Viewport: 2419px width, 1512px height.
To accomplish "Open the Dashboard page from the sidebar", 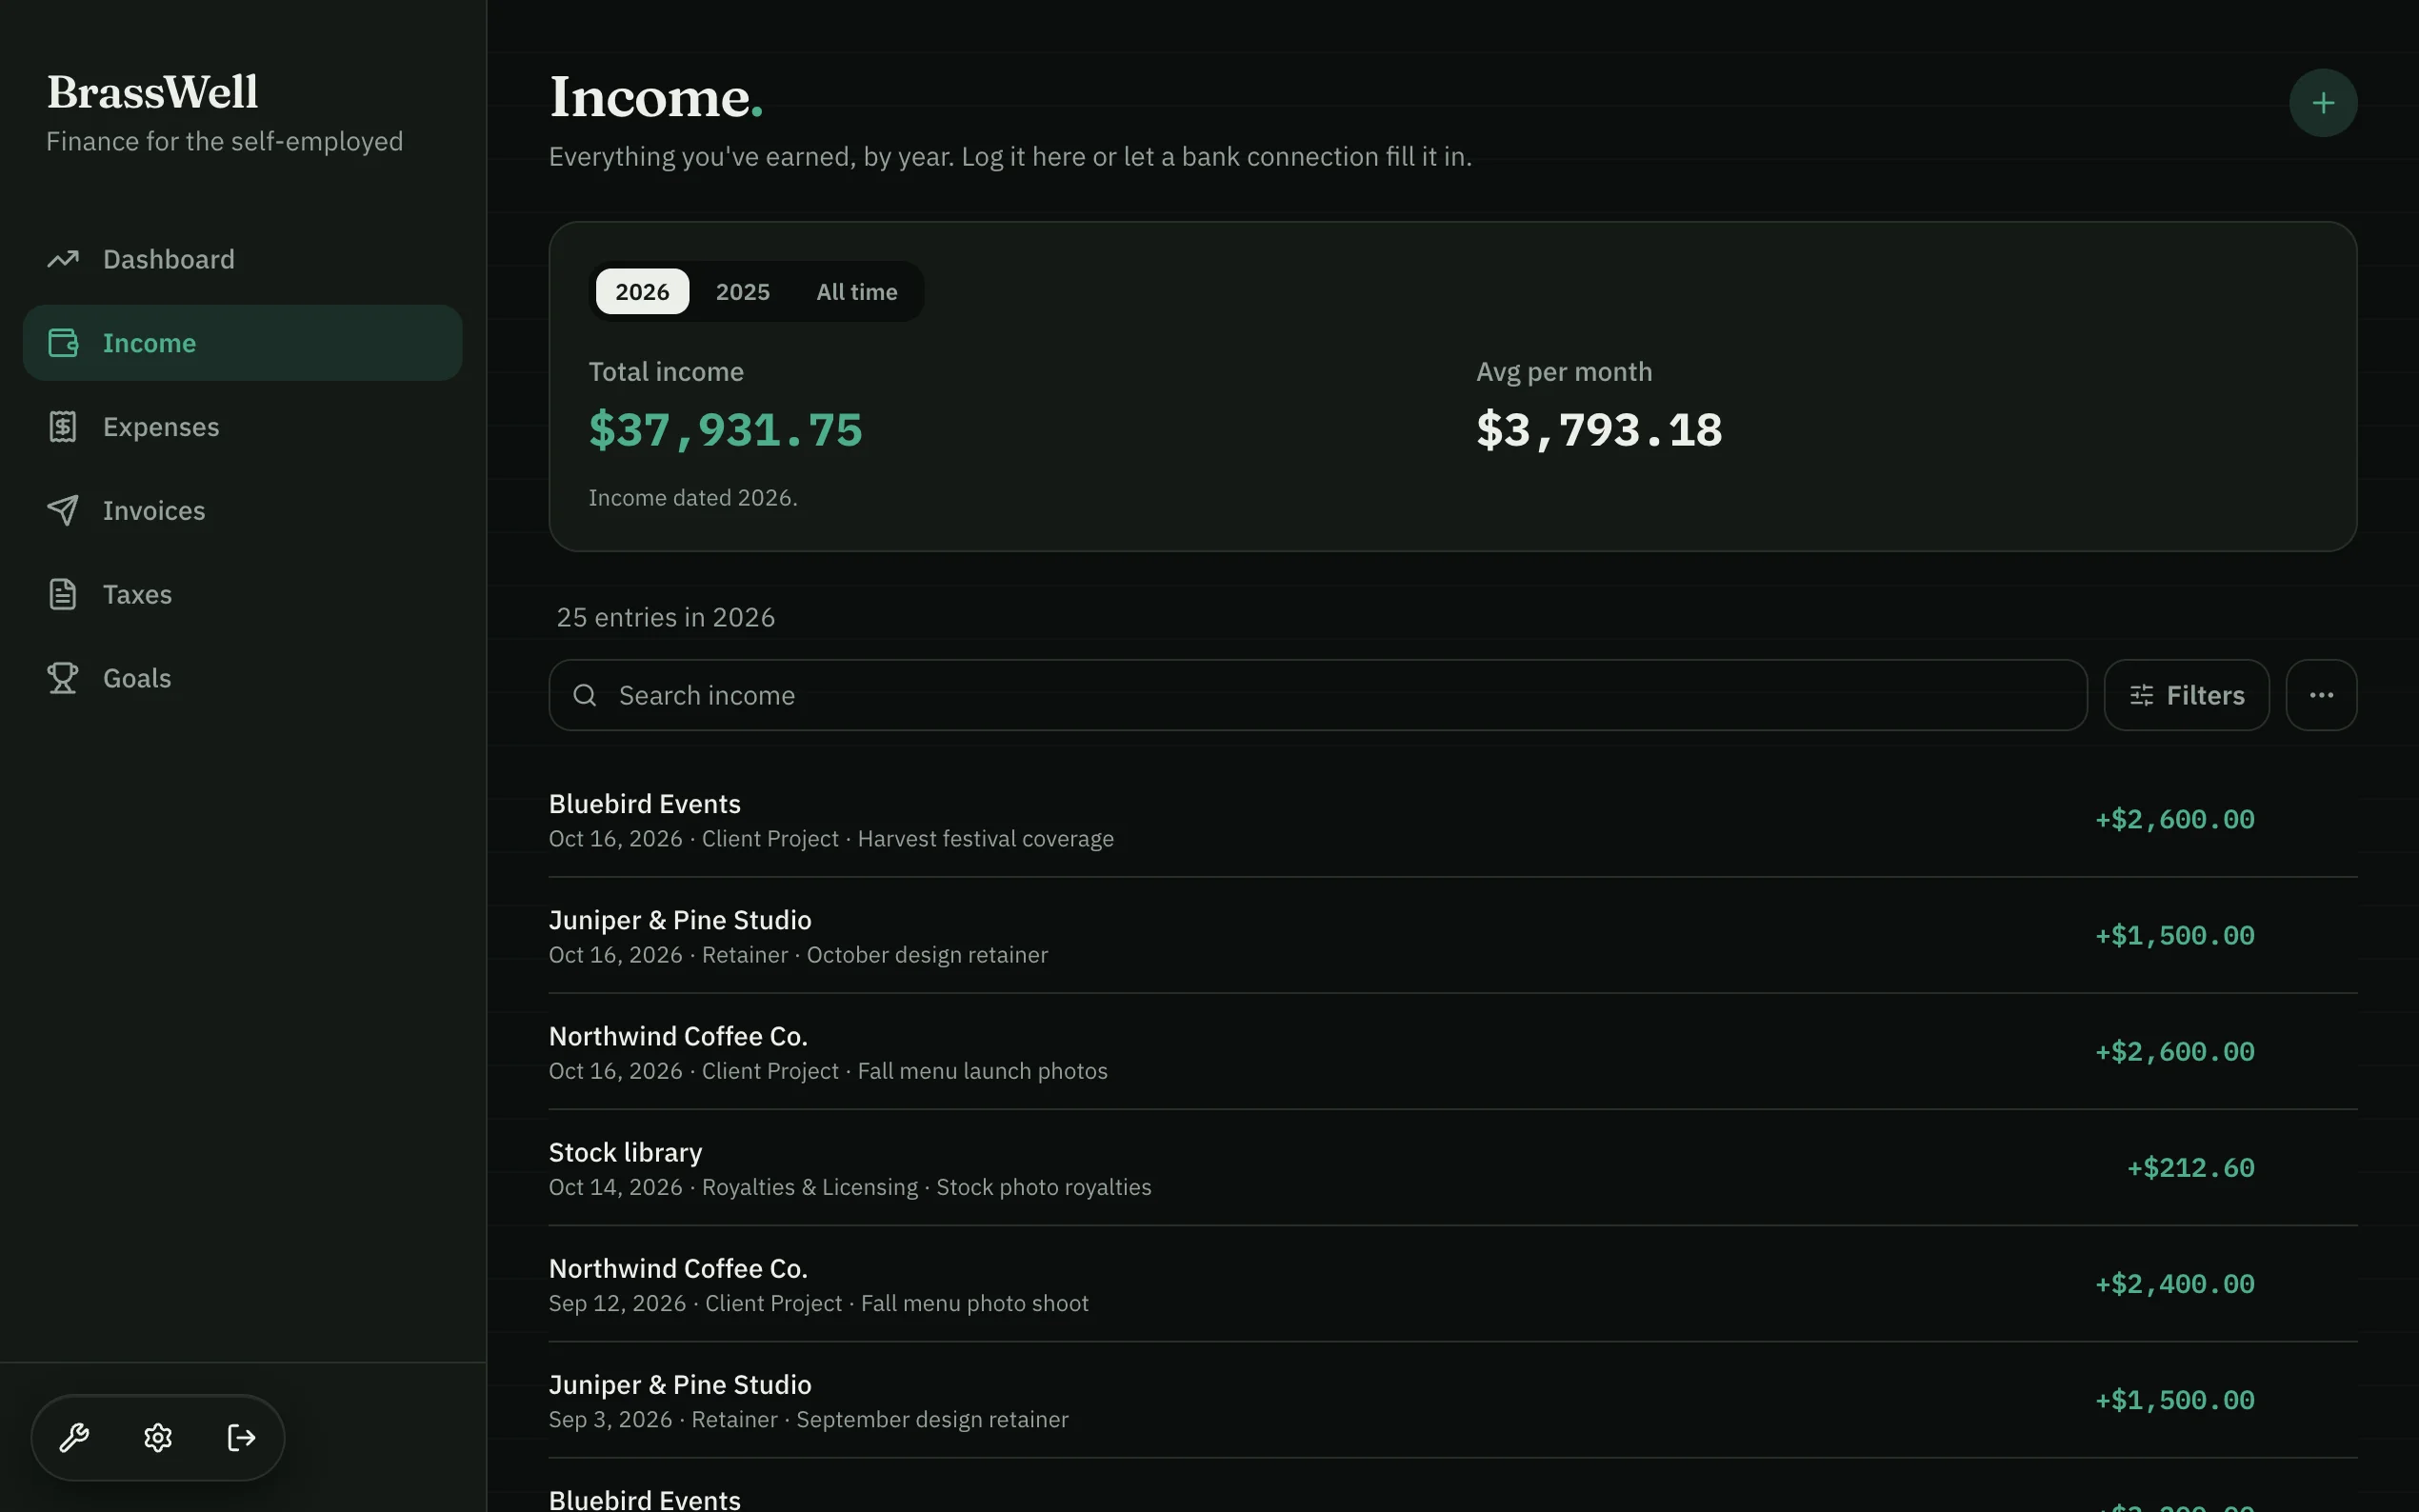I will [x=242, y=259].
